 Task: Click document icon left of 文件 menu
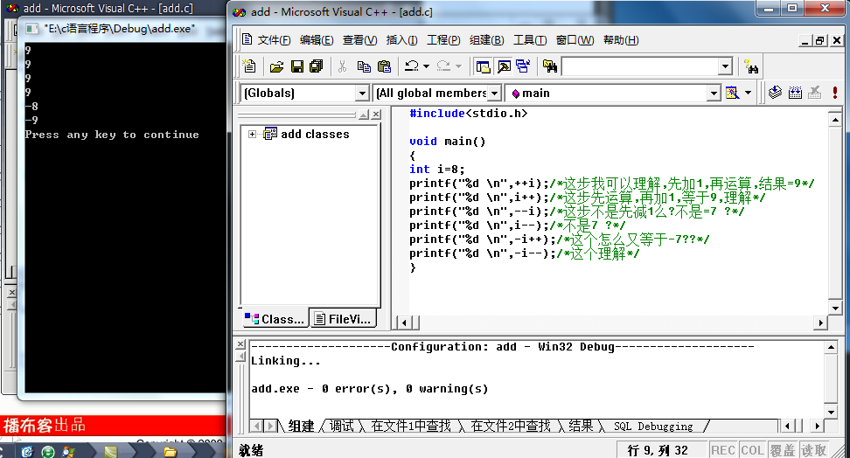point(247,39)
